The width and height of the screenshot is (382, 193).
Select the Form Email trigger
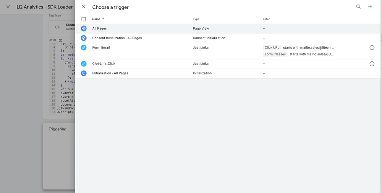(x=228, y=51)
